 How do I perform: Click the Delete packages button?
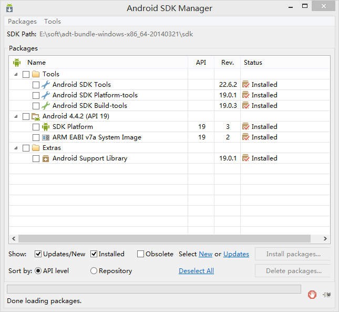pyautogui.click(x=293, y=270)
